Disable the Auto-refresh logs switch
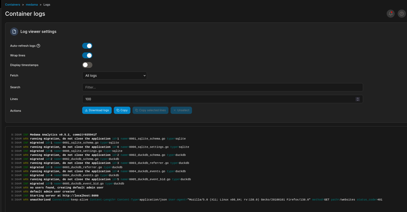 pos(87,46)
